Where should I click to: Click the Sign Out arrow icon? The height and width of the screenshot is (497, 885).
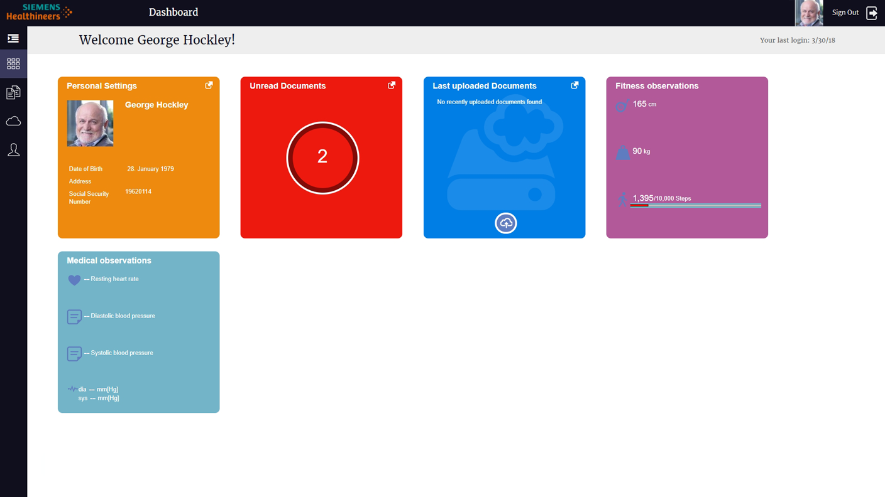[x=872, y=13]
